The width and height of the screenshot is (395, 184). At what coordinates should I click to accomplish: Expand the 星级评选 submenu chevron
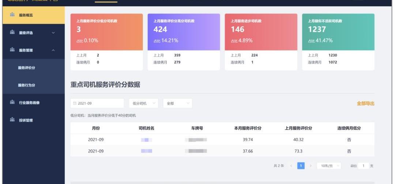pos(53,33)
